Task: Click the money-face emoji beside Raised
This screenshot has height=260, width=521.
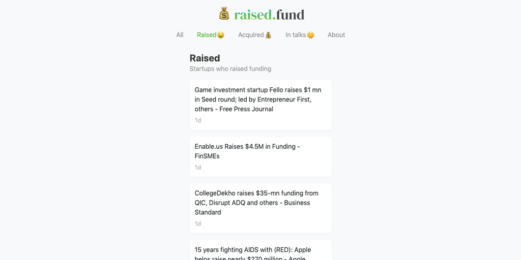Action: 221,35
